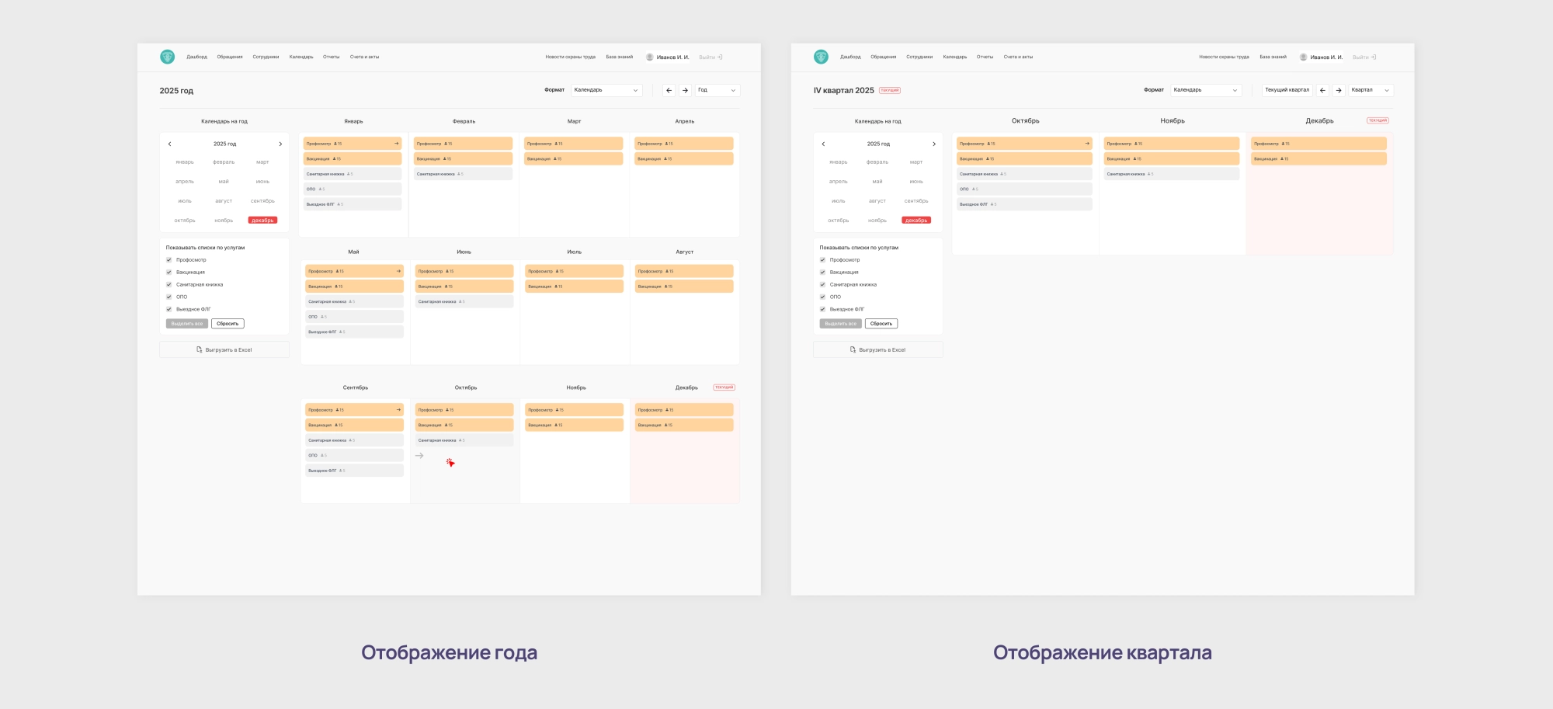Click Выгрузить в Excel in the year view
Screen dimensions: 1553x709
[224, 350]
